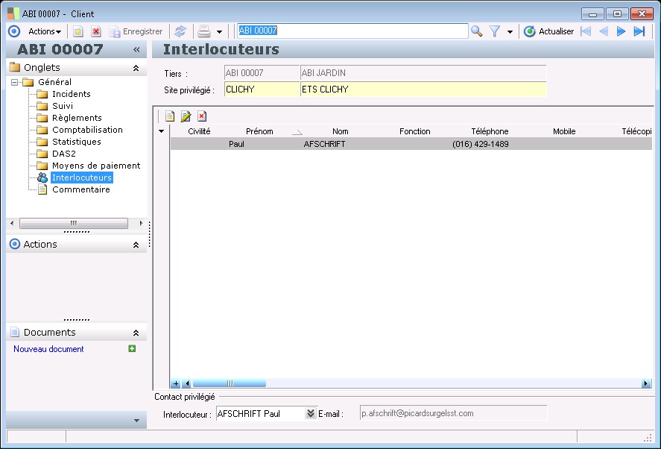Click the Site privilégié CLICHY field
The height and width of the screenshot is (449, 661).
point(262,89)
